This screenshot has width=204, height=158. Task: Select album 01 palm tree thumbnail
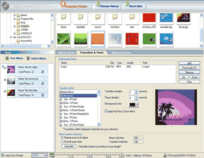11,69
